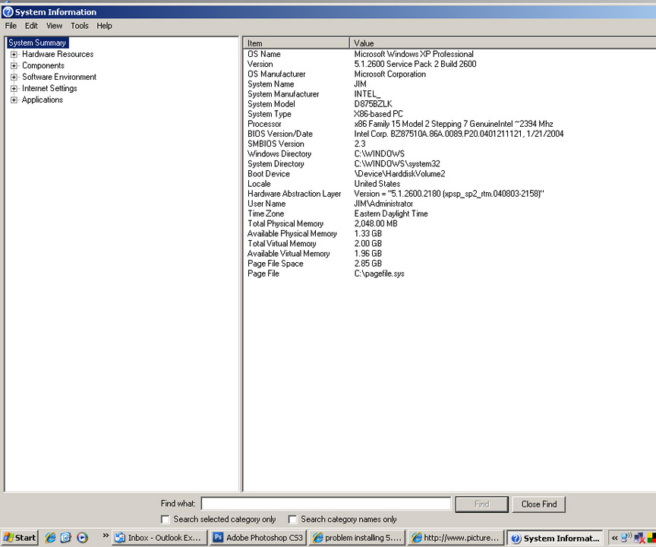This screenshot has height=547, width=656.
Task: Click the value United States
Action: pos(377,184)
